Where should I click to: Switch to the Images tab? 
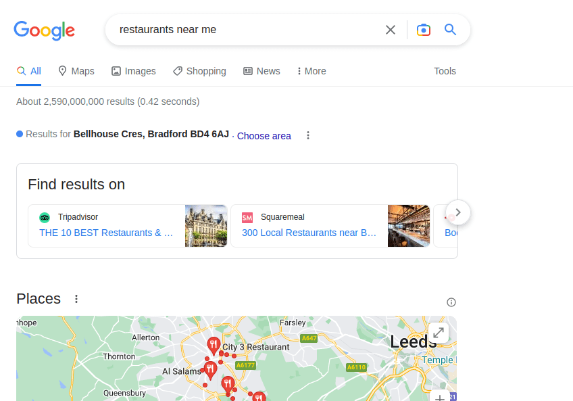tap(134, 71)
